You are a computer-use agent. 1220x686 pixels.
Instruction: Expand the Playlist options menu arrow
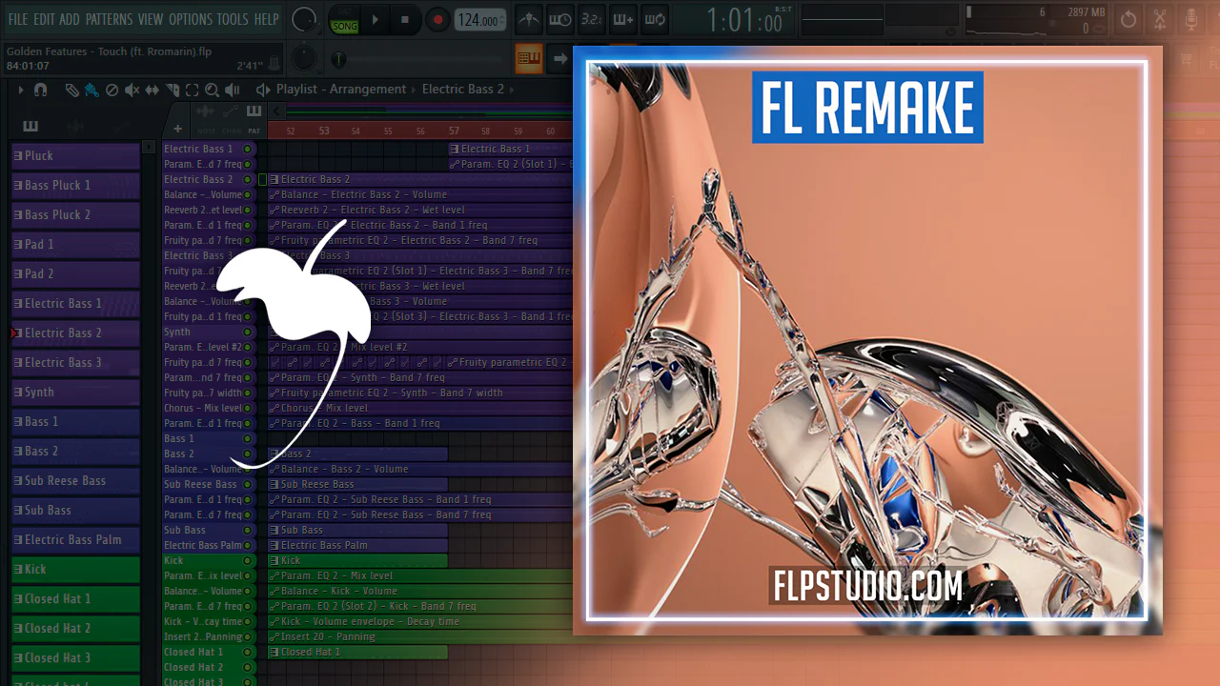tap(21, 90)
